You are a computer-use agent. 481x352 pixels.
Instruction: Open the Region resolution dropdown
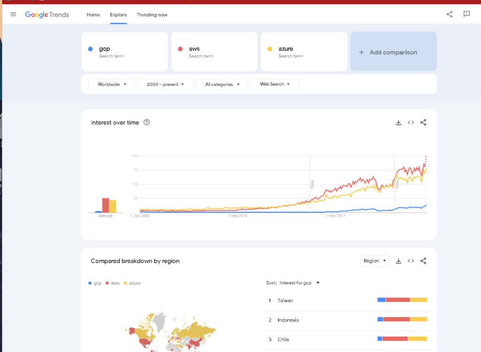pyautogui.click(x=375, y=261)
